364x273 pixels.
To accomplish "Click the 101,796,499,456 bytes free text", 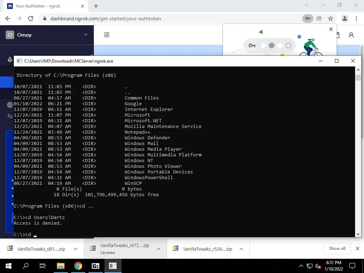I will [x=122, y=194].
